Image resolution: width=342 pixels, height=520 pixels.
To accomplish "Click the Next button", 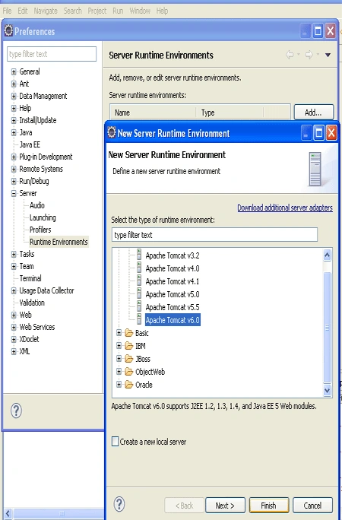I will click(225, 505).
